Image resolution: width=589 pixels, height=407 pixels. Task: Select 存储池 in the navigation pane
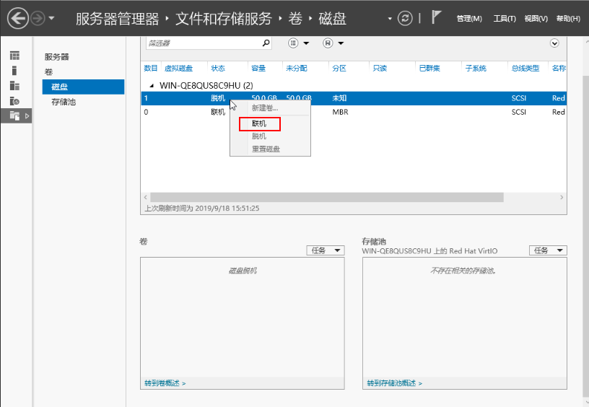[64, 102]
